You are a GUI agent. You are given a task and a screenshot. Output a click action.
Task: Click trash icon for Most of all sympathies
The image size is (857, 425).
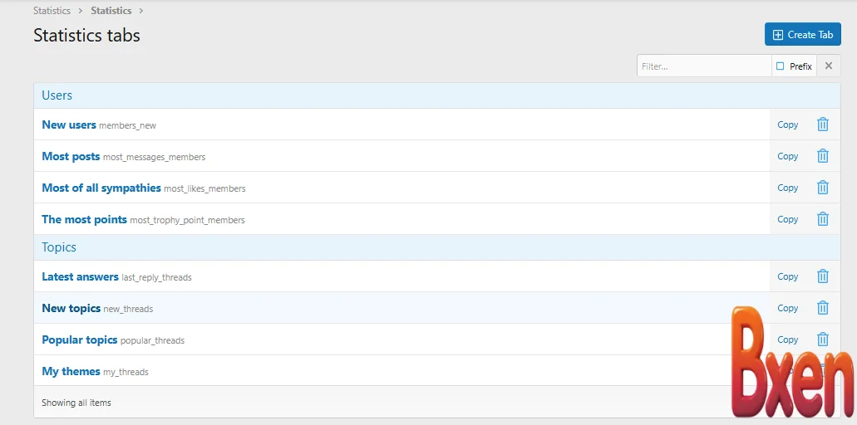(x=822, y=188)
